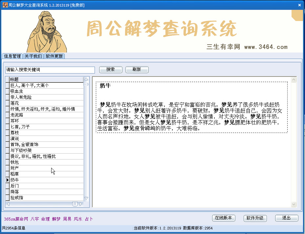Click the horizontal scroll-right arrow under the list
Screen dimensions: 305x234
[81, 204]
